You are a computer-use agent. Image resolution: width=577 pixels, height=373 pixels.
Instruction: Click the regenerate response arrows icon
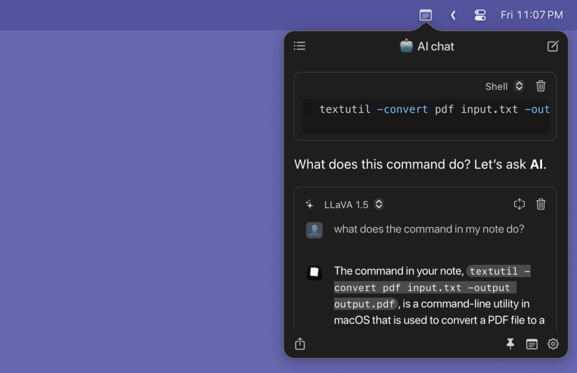coord(519,204)
